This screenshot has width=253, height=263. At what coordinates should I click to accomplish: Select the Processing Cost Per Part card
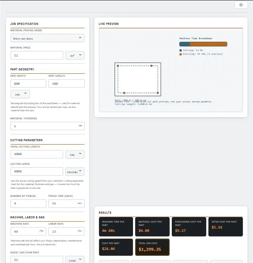click(x=189, y=227)
